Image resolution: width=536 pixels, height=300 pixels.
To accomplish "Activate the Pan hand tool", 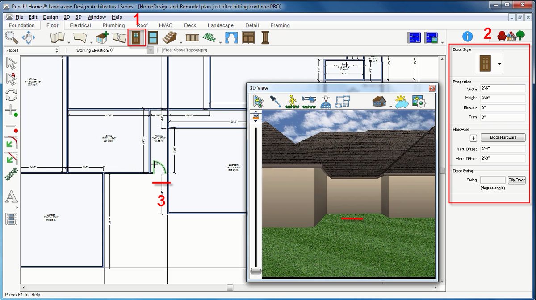I will pyautogui.click(x=29, y=37).
